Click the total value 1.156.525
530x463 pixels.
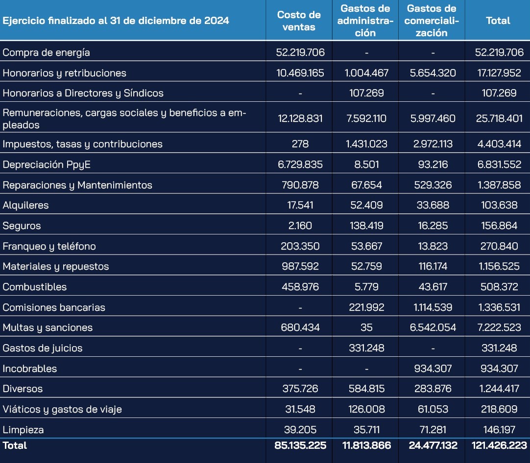(499, 266)
